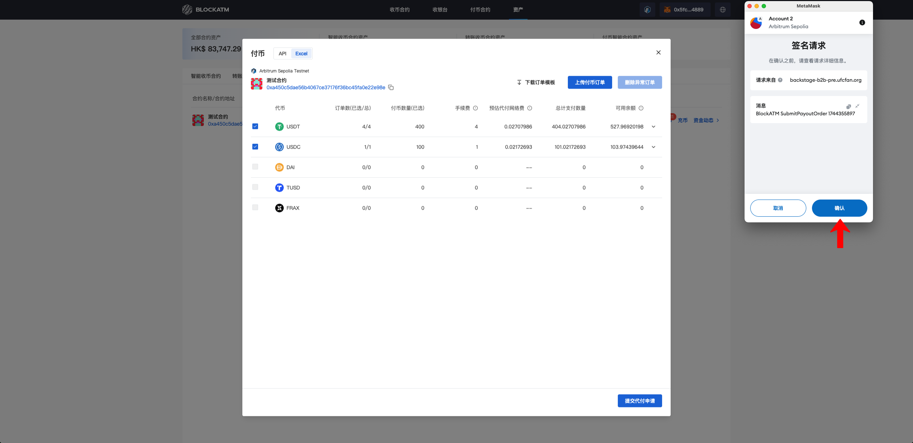Switch to the API tab
The image size is (913, 443).
click(282, 54)
